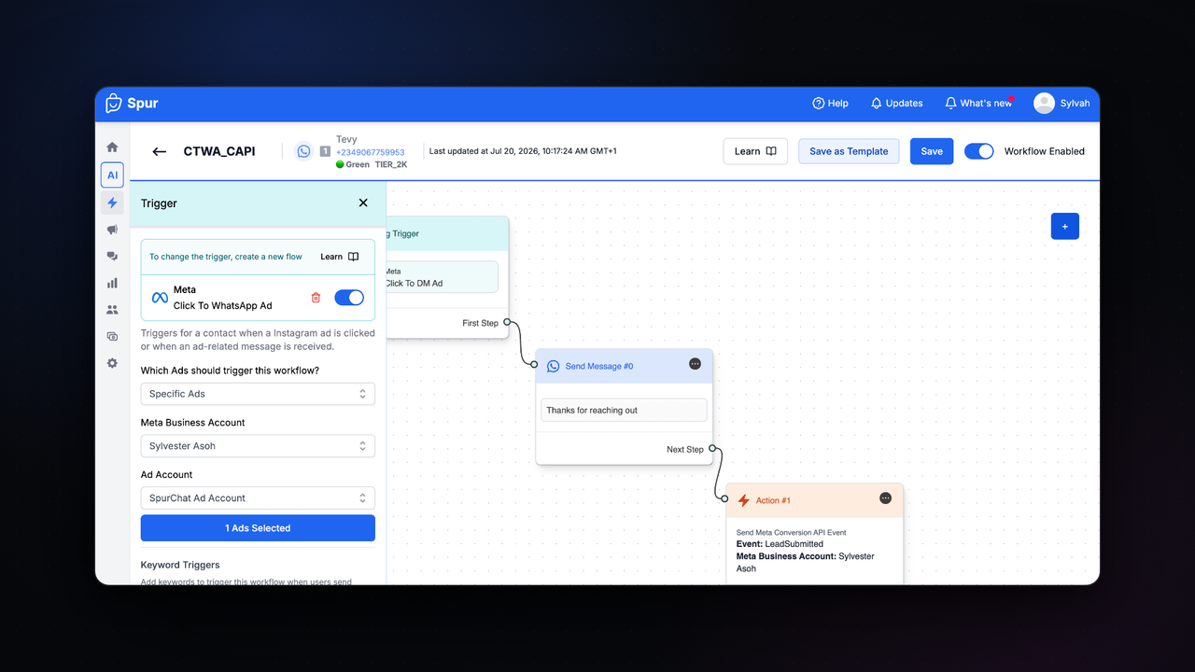
Task: Click the Save button
Action: click(932, 151)
